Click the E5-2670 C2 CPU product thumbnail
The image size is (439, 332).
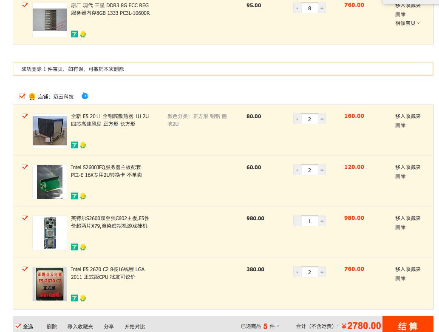click(x=50, y=284)
